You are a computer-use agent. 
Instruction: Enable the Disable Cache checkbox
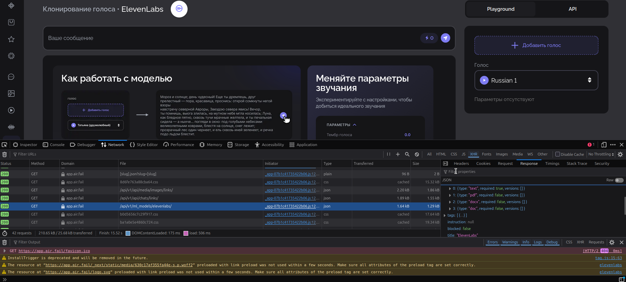[558, 154]
